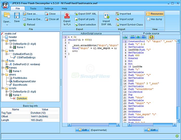Click the Close file ribbon button
The width and height of the screenshot is (181, 140).
[x=50, y=14]
